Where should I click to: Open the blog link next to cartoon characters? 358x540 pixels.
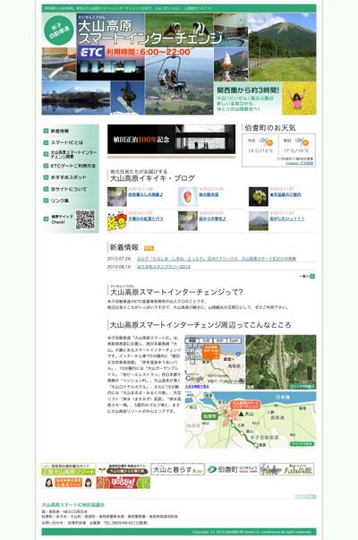[x=146, y=219]
